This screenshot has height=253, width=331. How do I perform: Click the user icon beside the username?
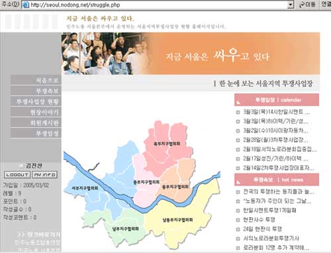21,166
